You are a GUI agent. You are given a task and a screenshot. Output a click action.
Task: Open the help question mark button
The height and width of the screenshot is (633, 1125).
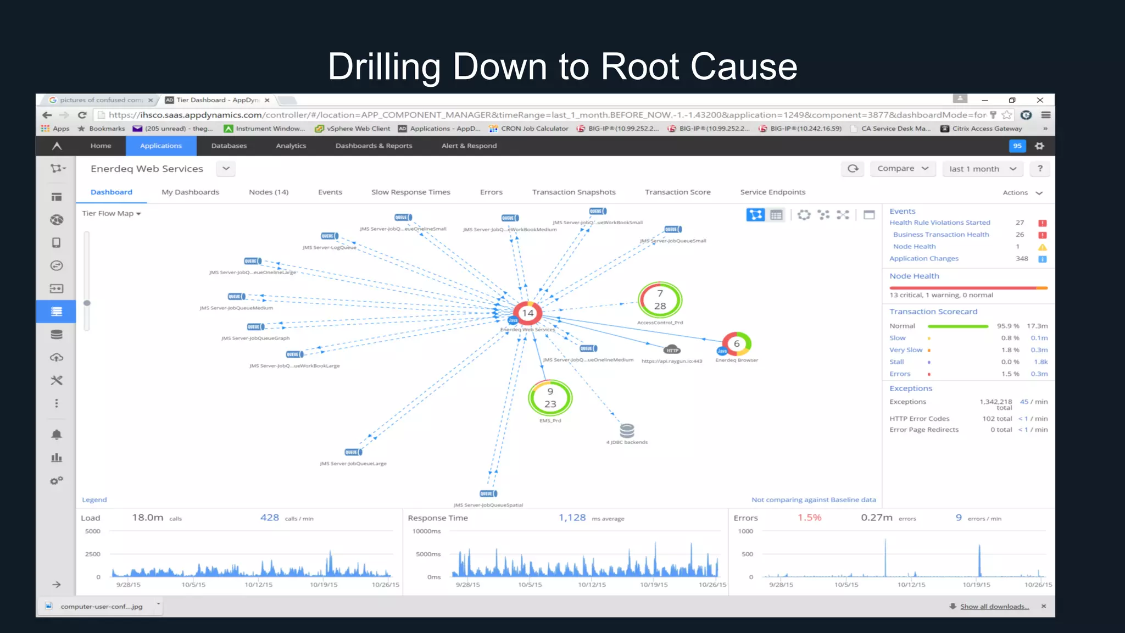pos(1040,169)
